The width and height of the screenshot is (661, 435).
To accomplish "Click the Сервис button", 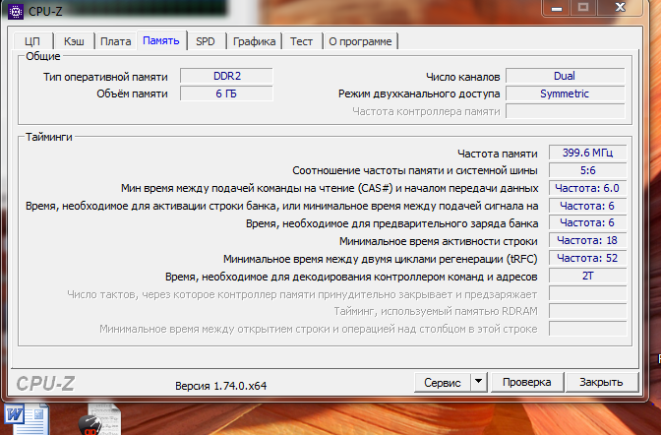I will (443, 382).
